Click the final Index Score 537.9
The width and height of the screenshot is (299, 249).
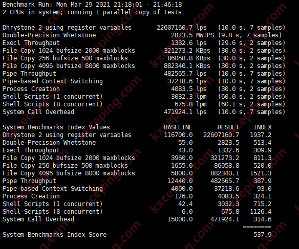tap(262, 235)
